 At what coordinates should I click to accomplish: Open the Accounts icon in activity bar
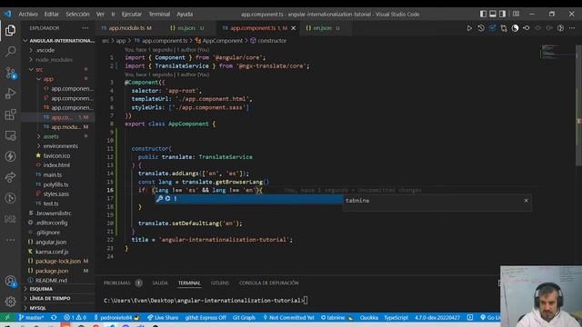point(10,281)
